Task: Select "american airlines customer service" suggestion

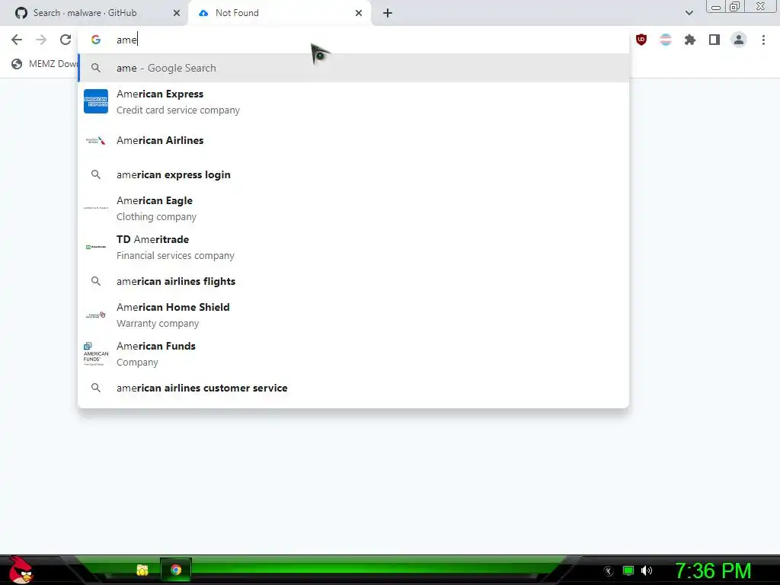Action: (353, 388)
